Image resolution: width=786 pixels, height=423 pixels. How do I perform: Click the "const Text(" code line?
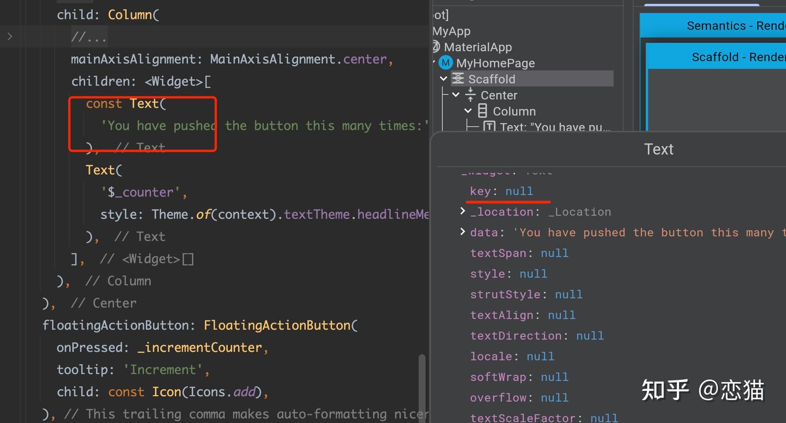point(126,104)
